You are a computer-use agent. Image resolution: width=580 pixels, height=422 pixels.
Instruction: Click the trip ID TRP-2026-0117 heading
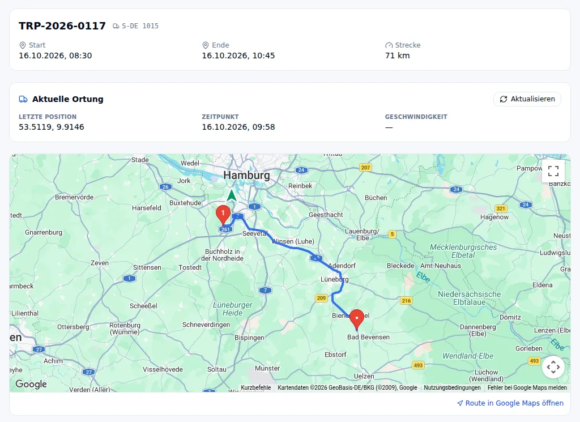click(62, 26)
